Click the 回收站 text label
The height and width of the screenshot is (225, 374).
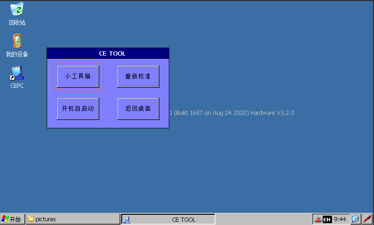point(17,22)
